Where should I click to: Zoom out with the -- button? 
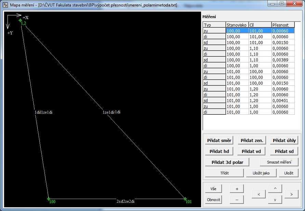[x=237, y=199]
